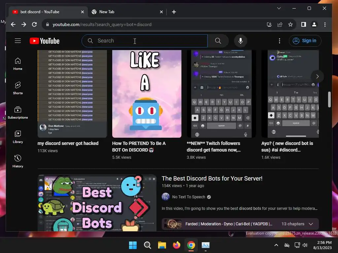
Task: Go forward with browser forward arrow
Action: pyautogui.click(x=24, y=24)
